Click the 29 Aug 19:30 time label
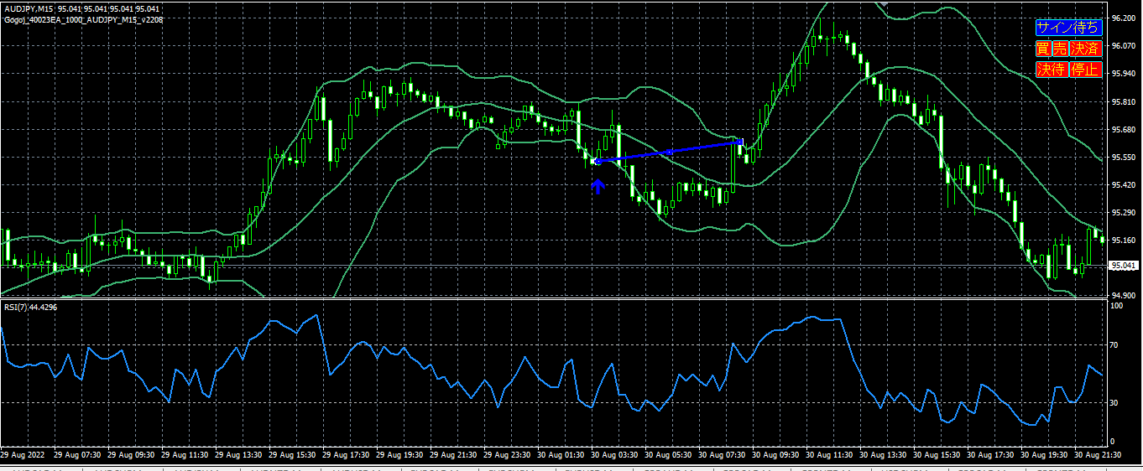This screenshot has height=471, width=1143. [x=400, y=454]
